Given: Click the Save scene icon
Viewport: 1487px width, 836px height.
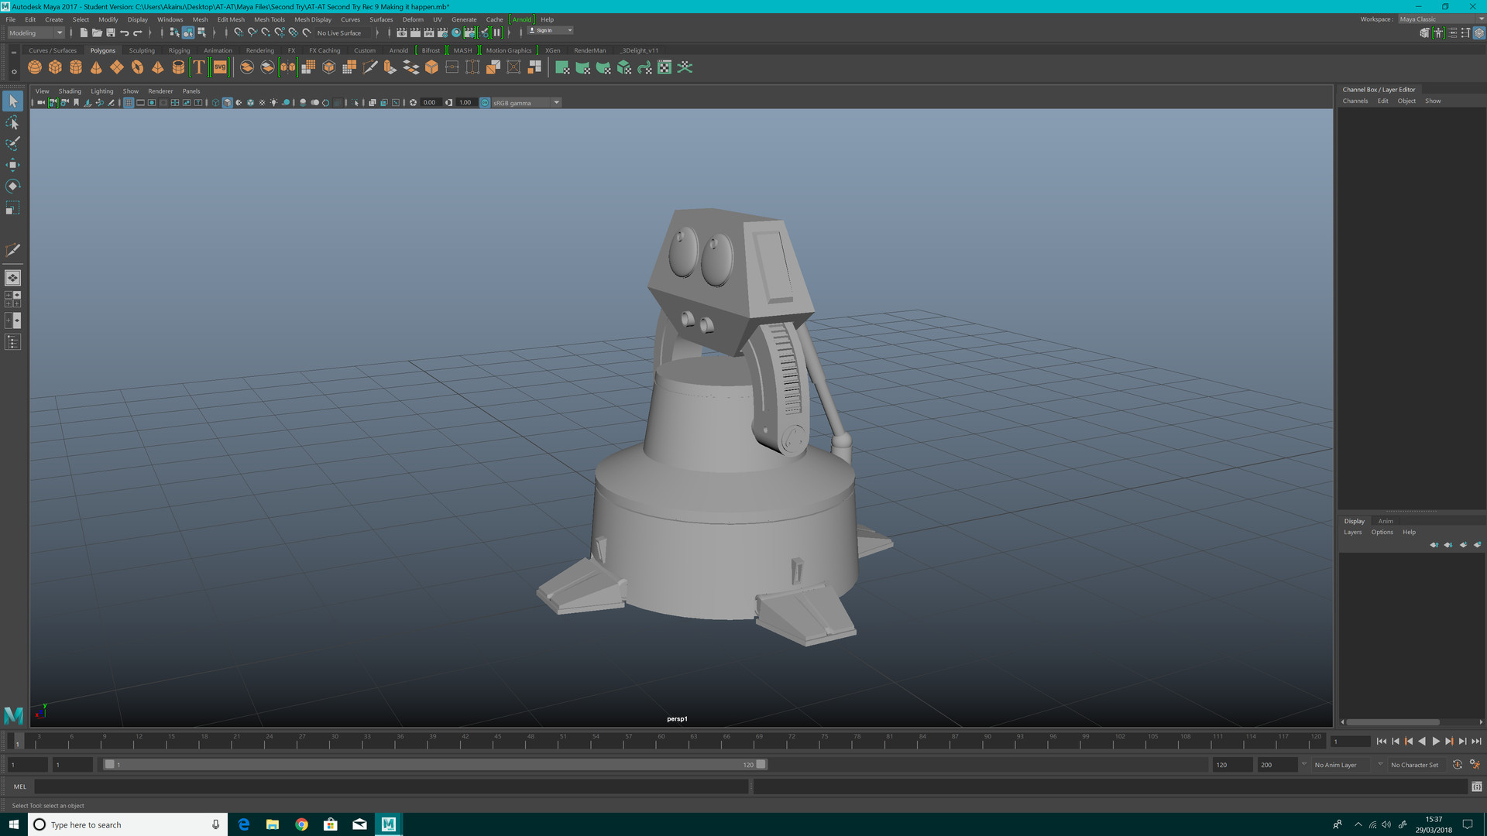Looking at the screenshot, I should coord(111,33).
